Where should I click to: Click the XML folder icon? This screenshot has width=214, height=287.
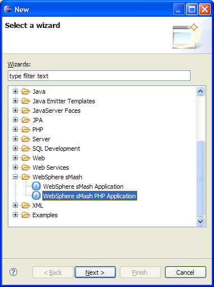[x=26, y=205]
